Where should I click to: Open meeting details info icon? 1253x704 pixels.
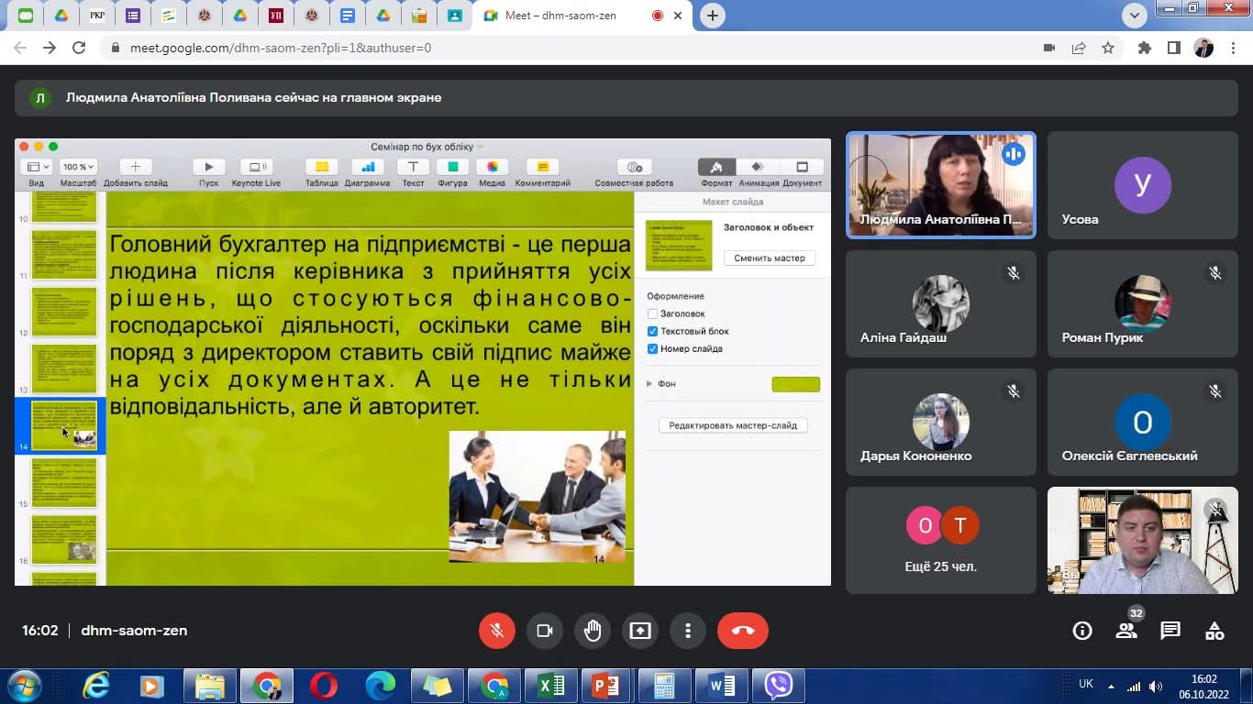1082,631
